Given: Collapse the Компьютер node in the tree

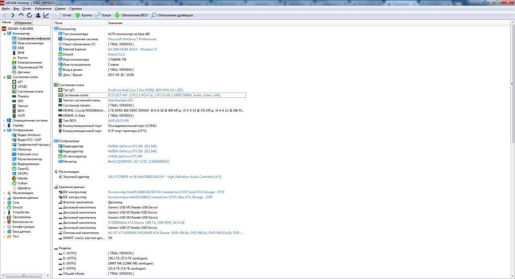Looking at the screenshot, I should point(4,33).
